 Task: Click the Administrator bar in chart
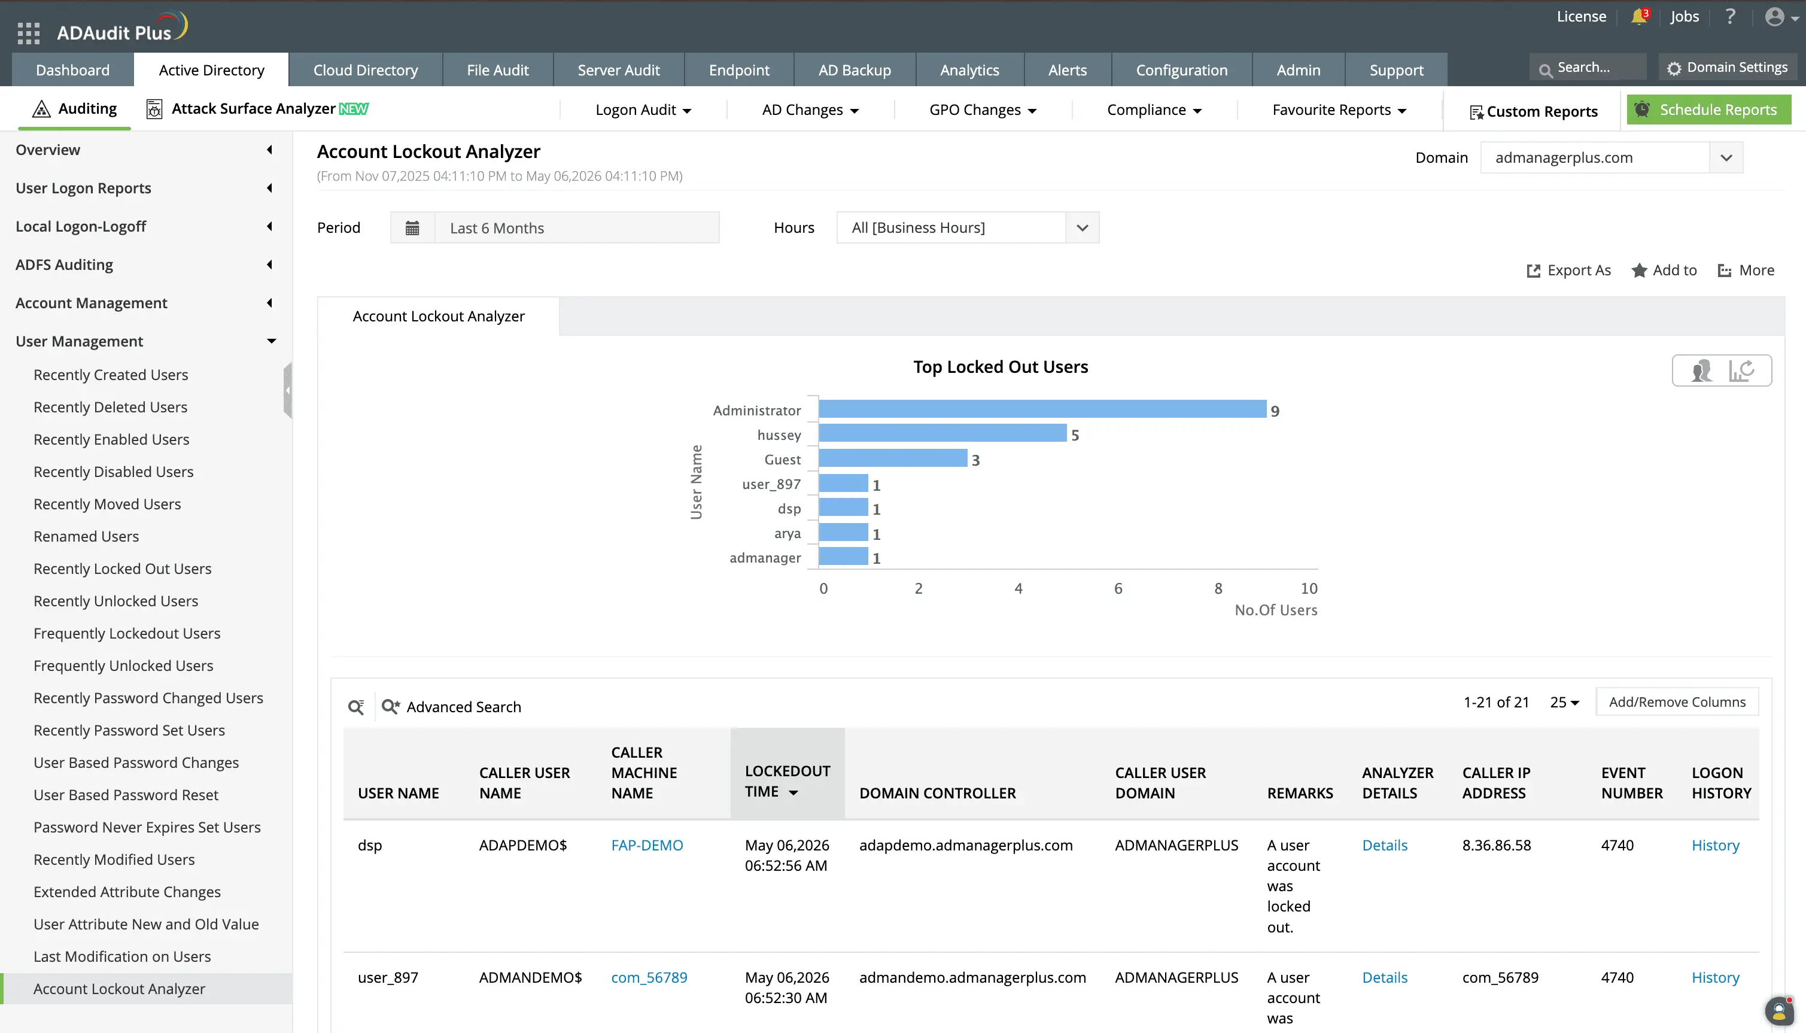(x=1042, y=409)
